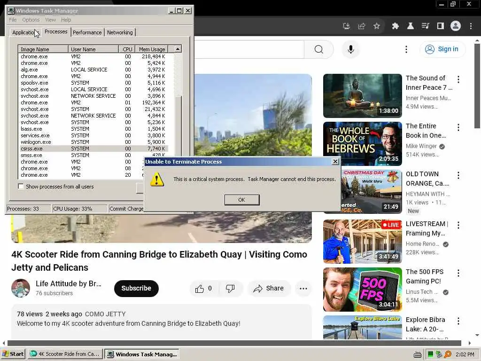Open options menu for OLD TOWN ORANGE video
Image resolution: width=481 pixels, height=361 pixels.
tap(458, 175)
